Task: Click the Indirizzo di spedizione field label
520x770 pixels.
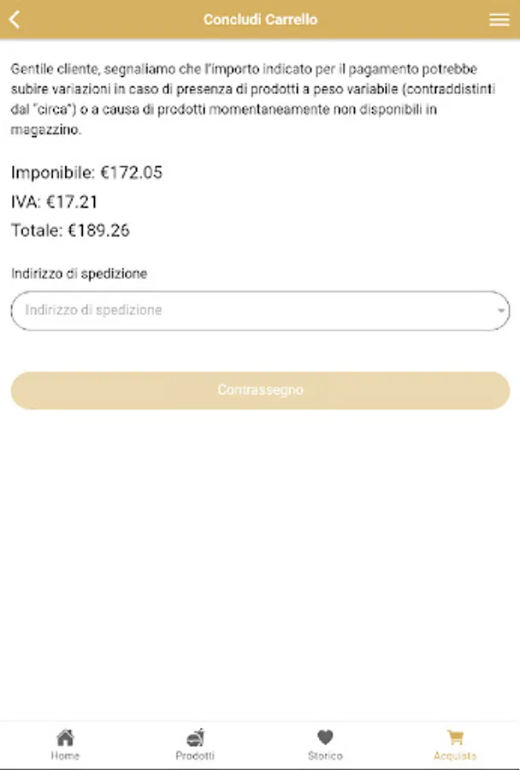Action: (x=79, y=274)
